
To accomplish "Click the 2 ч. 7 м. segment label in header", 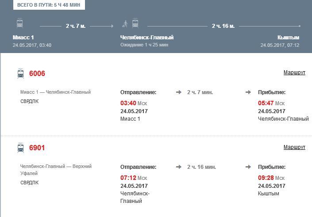I will (x=76, y=26).
